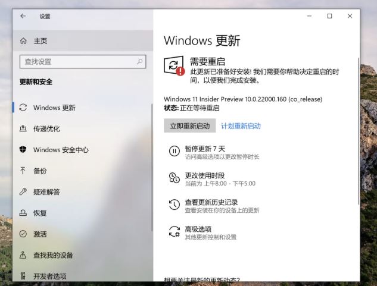Open the 激活 page
Image resolution: width=377 pixels, height=286 pixels.
pyautogui.click(x=82, y=234)
